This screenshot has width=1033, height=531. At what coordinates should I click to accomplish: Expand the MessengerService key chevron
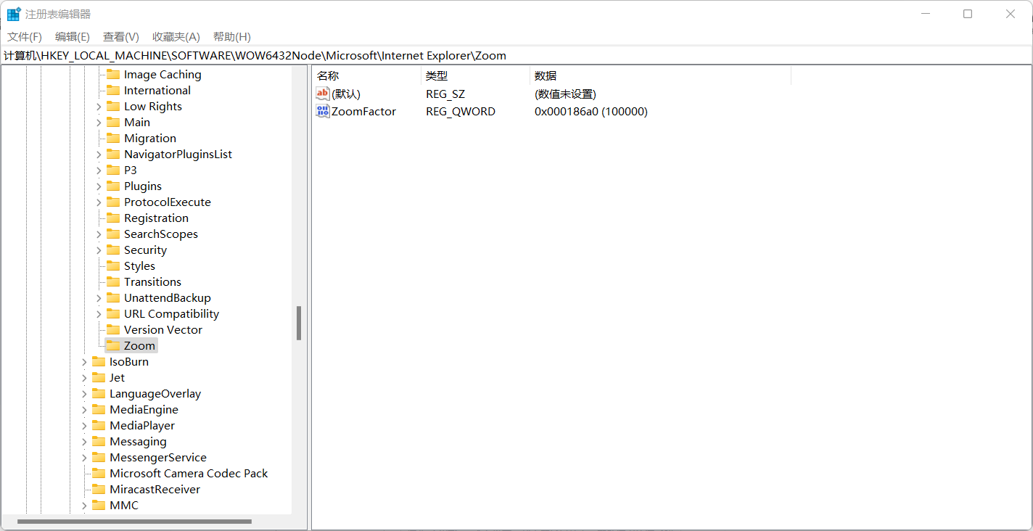pos(84,457)
